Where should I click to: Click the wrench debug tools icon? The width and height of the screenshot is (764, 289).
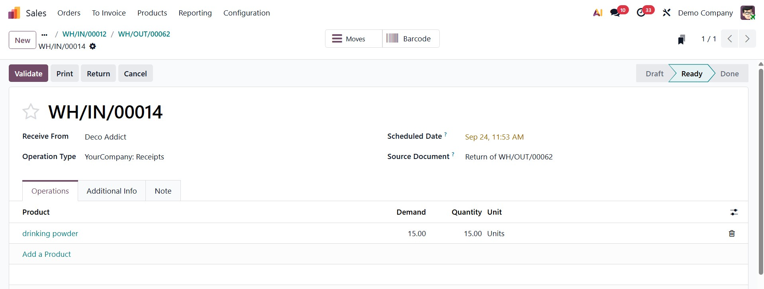[x=666, y=13]
